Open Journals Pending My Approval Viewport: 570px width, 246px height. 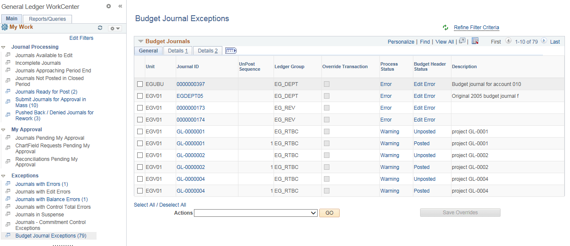click(50, 138)
